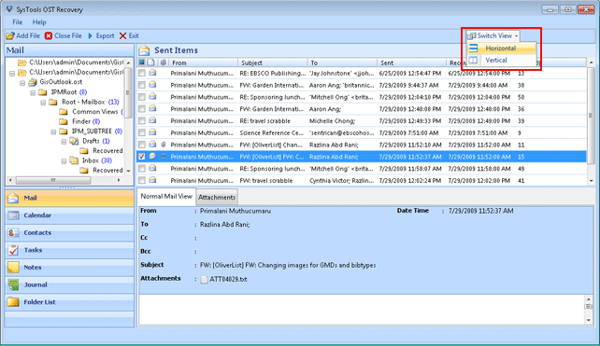Check the 11:58:07 AM Sponsoring lunch email checkbox
Screen dimensions: 600x346
(x=142, y=169)
